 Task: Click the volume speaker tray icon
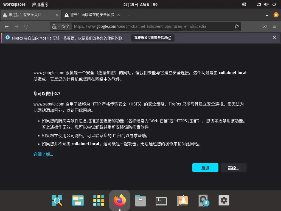tap(266, 4)
